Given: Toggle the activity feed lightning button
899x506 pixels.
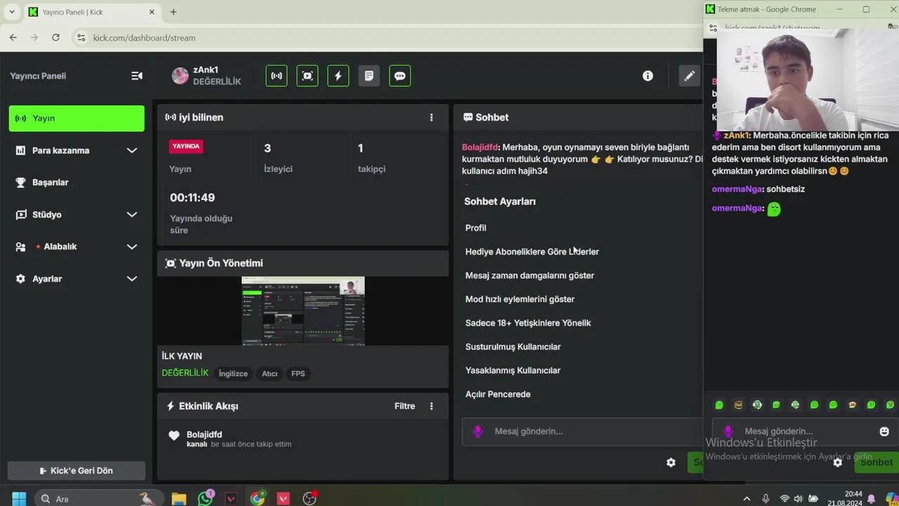Looking at the screenshot, I should click(x=338, y=76).
